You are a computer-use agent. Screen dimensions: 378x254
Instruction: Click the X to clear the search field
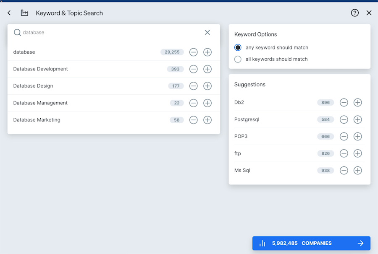[x=207, y=32]
